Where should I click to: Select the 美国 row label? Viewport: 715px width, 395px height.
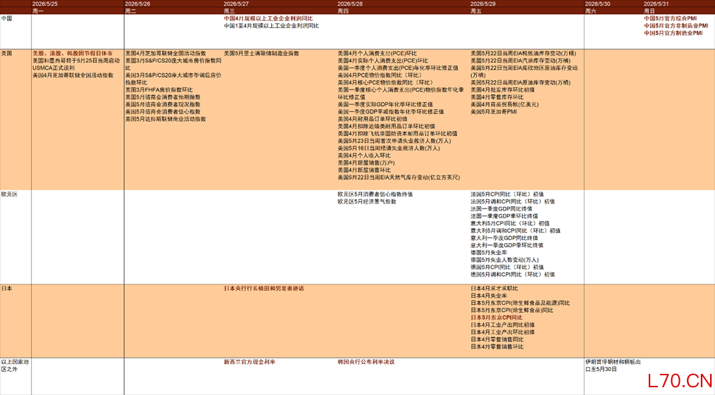tap(7, 54)
